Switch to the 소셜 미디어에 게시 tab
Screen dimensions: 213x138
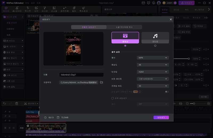coord(124,27)
